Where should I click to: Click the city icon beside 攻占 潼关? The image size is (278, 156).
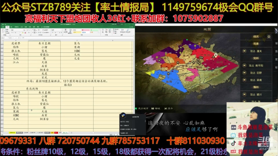[x=244, y=51]
